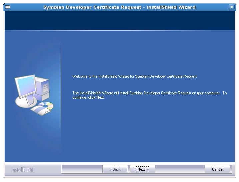Click the empty area between Next and Cancel
The height and width of the screenshot is (182, 239).
coord(180,169)
